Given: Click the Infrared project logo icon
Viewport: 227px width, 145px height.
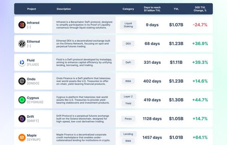Looking at the screenshot, I should coord(22,25).
